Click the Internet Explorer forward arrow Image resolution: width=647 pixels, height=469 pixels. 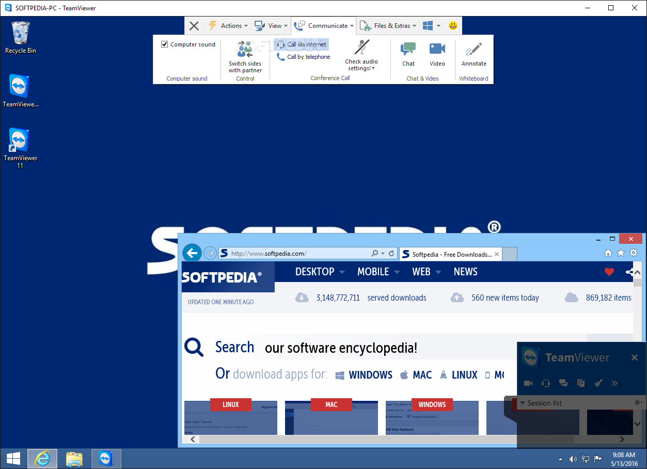pos(210,253)
